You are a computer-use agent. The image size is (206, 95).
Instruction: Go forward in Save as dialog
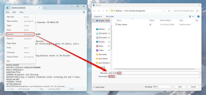[99, 11]
